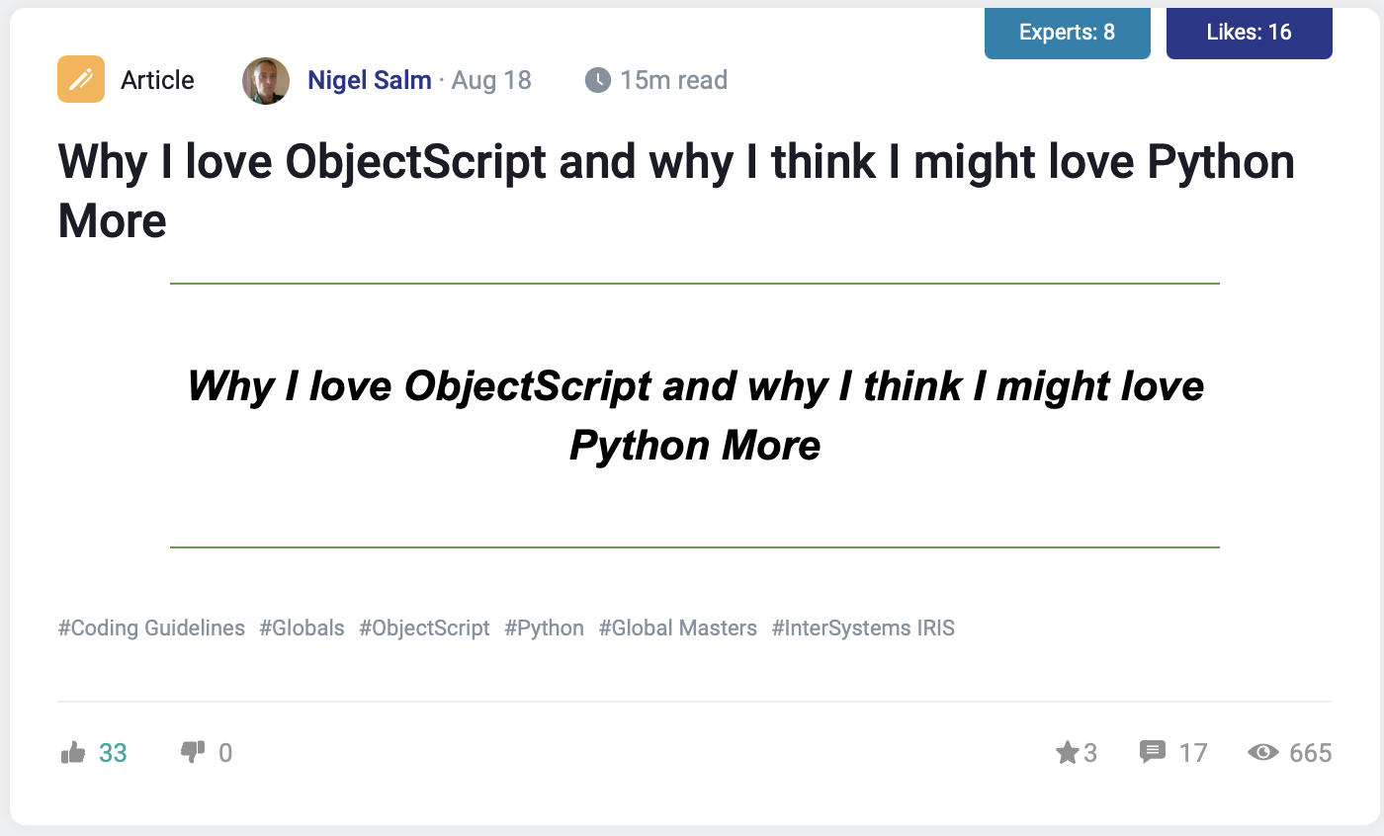Select the #Coding Guidelines tag

coord(151,627)
